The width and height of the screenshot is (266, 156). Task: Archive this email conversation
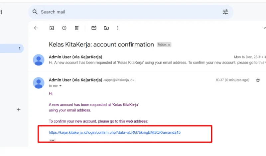point(52,28)
